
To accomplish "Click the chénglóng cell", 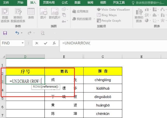I will click(103, 80).
